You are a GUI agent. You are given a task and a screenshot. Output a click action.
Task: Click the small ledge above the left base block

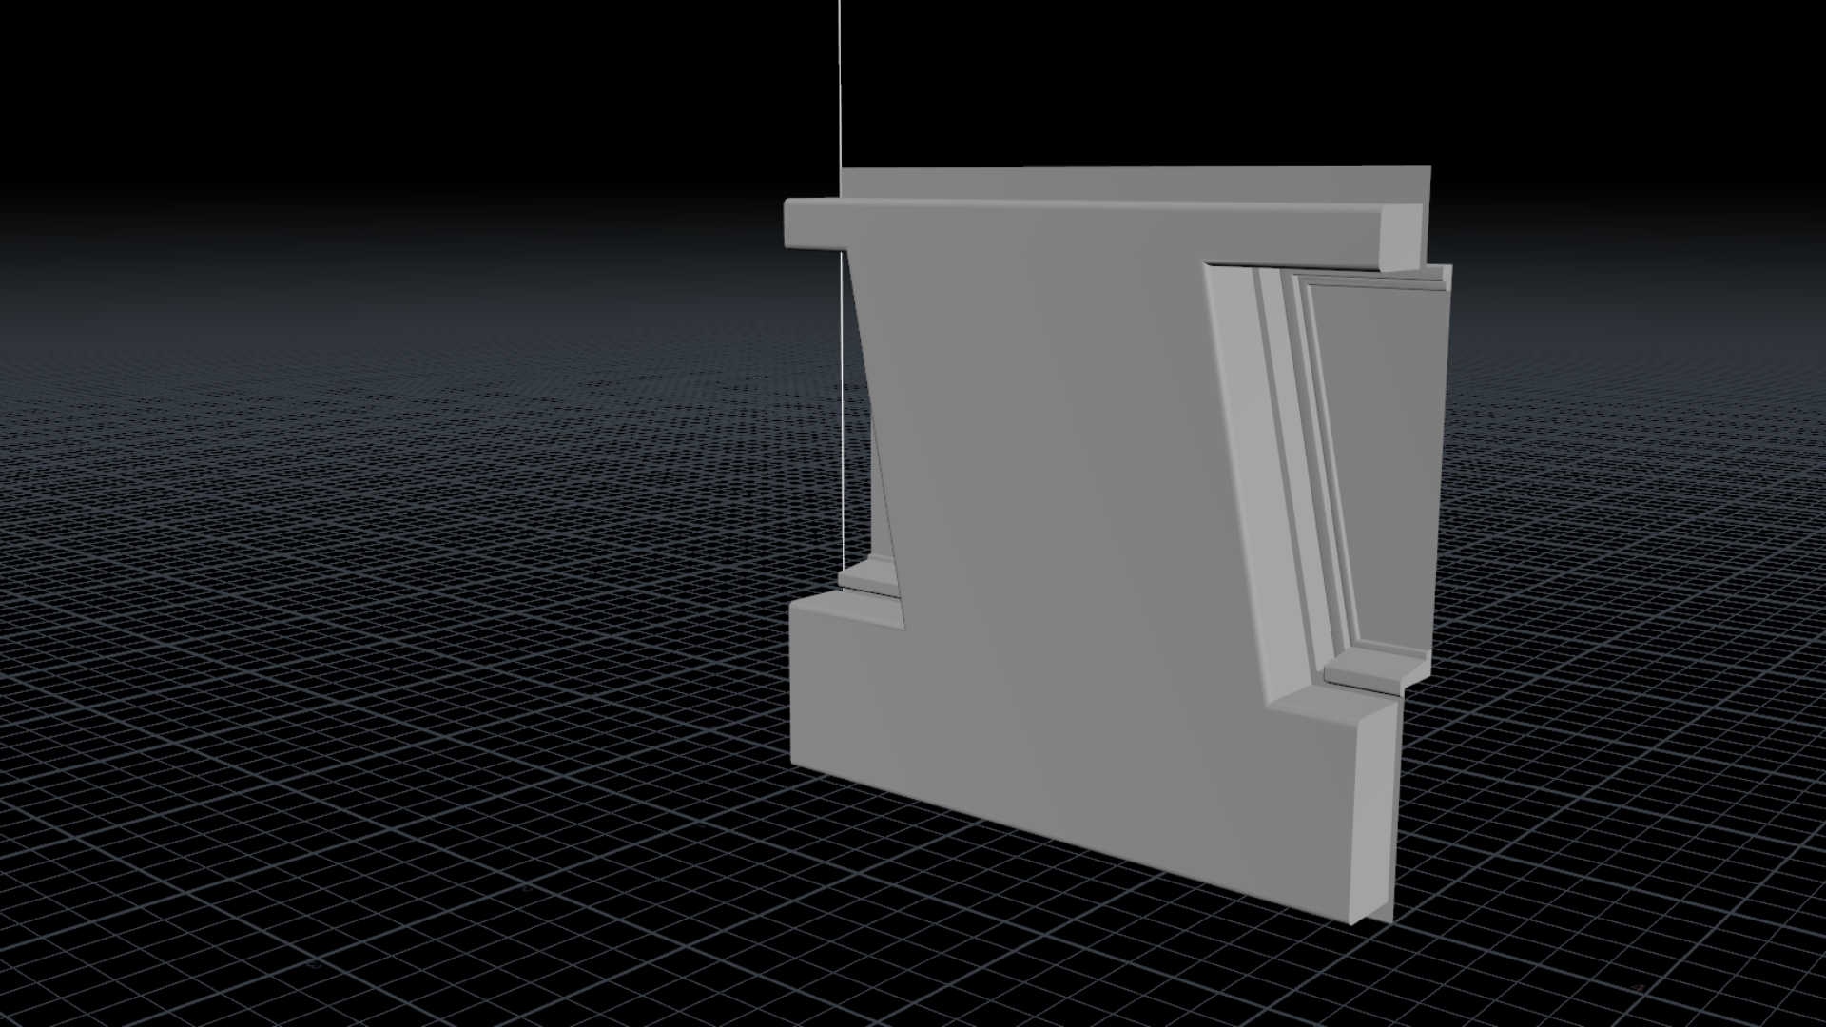[x=867, y=576]
